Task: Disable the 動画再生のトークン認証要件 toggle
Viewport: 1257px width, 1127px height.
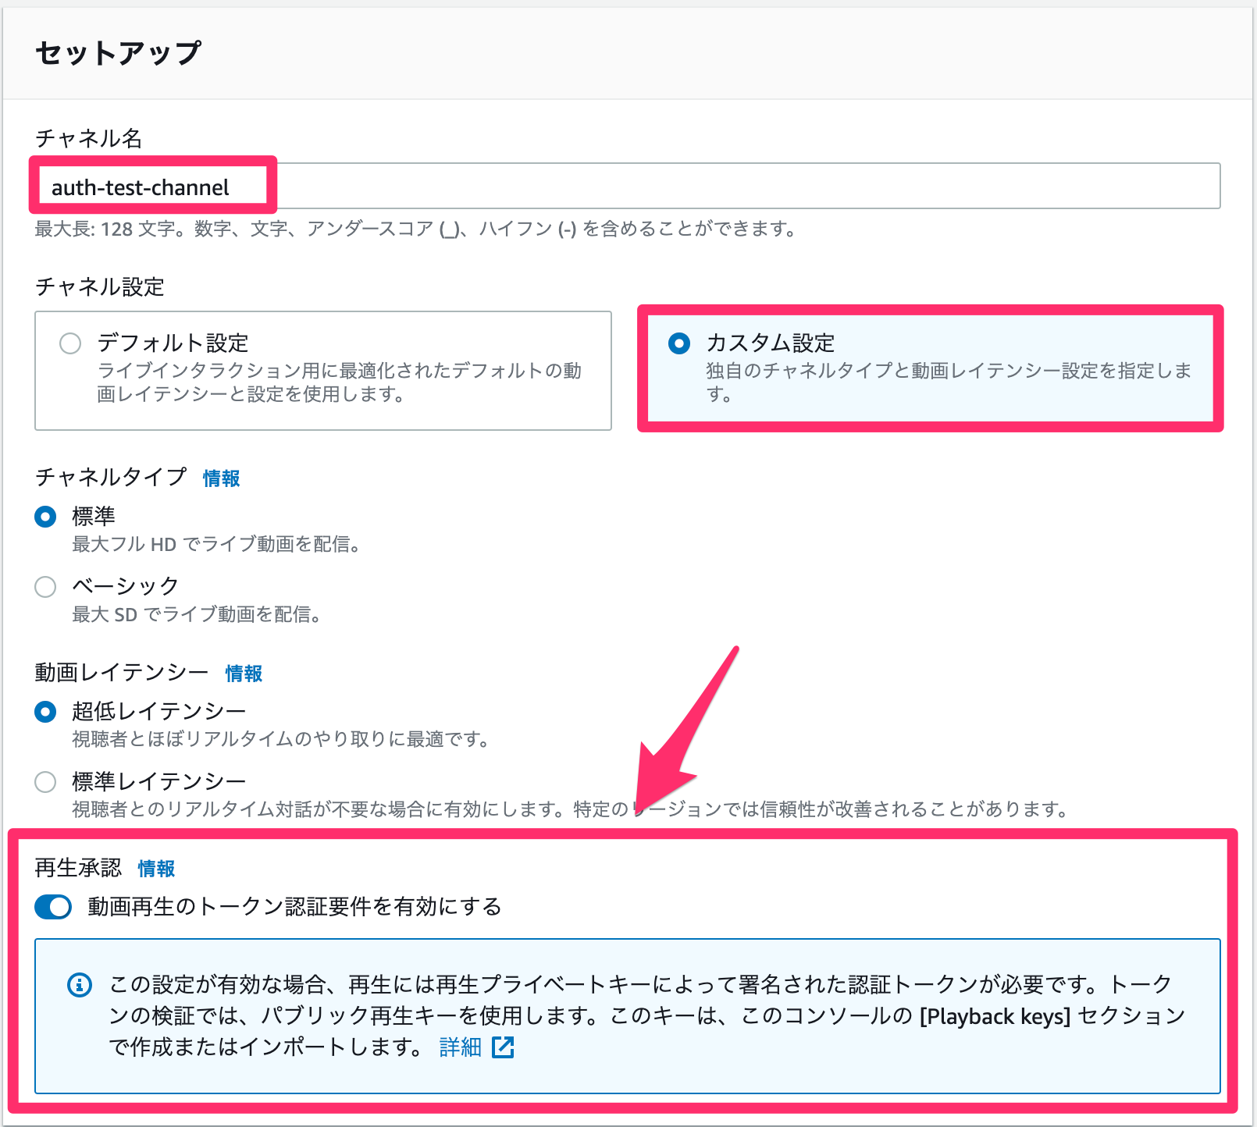Action: click(53, 907)
